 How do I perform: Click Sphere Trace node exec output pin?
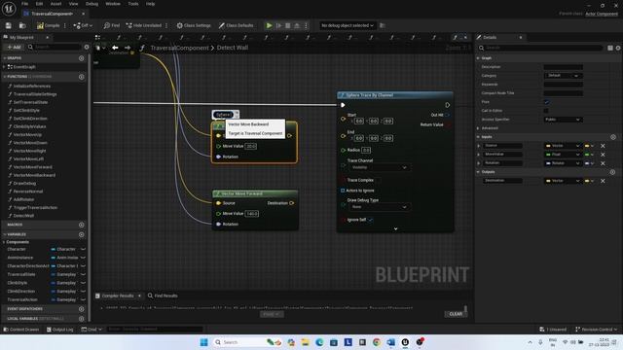[448, 105]
